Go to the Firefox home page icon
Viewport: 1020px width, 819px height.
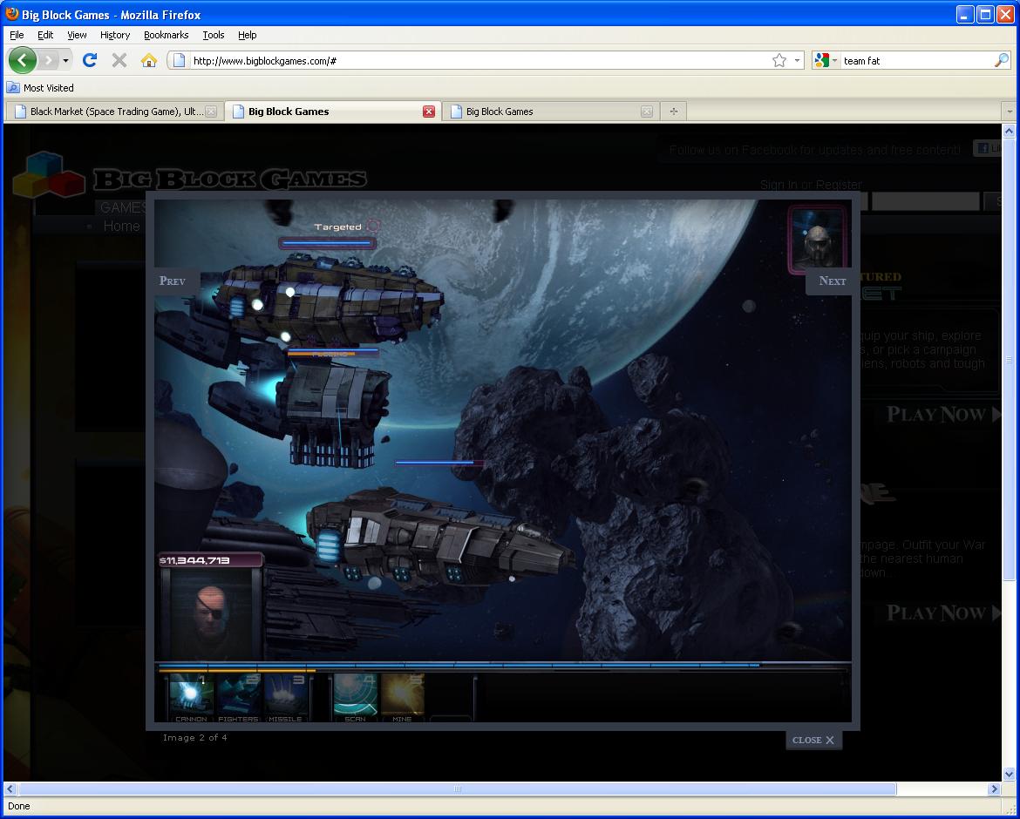tap(149, 60)
